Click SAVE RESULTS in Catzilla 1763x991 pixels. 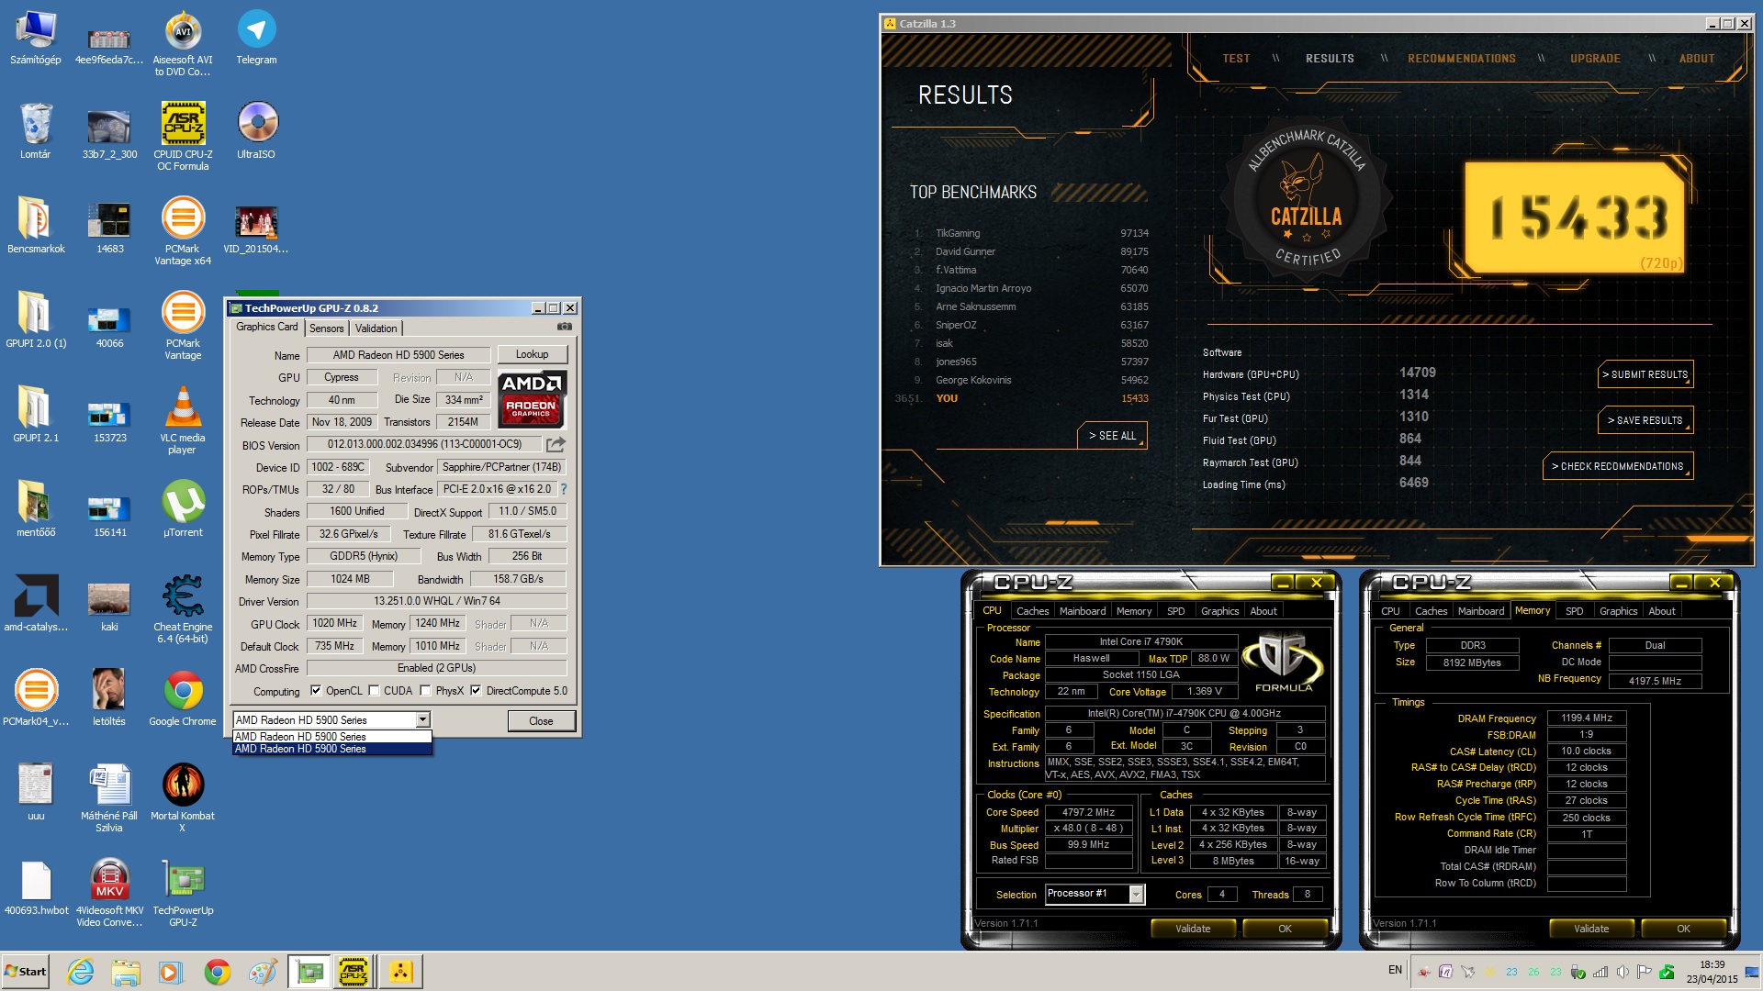(1646, 420)
